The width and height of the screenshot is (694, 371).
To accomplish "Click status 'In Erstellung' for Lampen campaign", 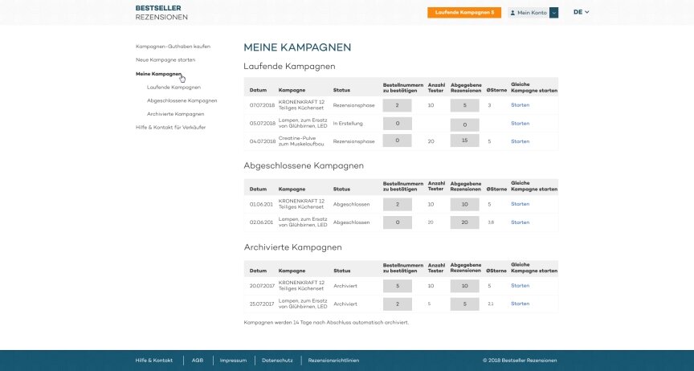I will point(348,124).
